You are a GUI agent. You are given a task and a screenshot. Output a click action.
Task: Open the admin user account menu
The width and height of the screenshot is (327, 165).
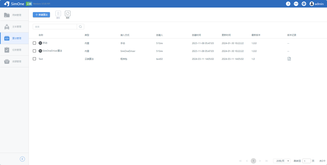click(317, 4)
